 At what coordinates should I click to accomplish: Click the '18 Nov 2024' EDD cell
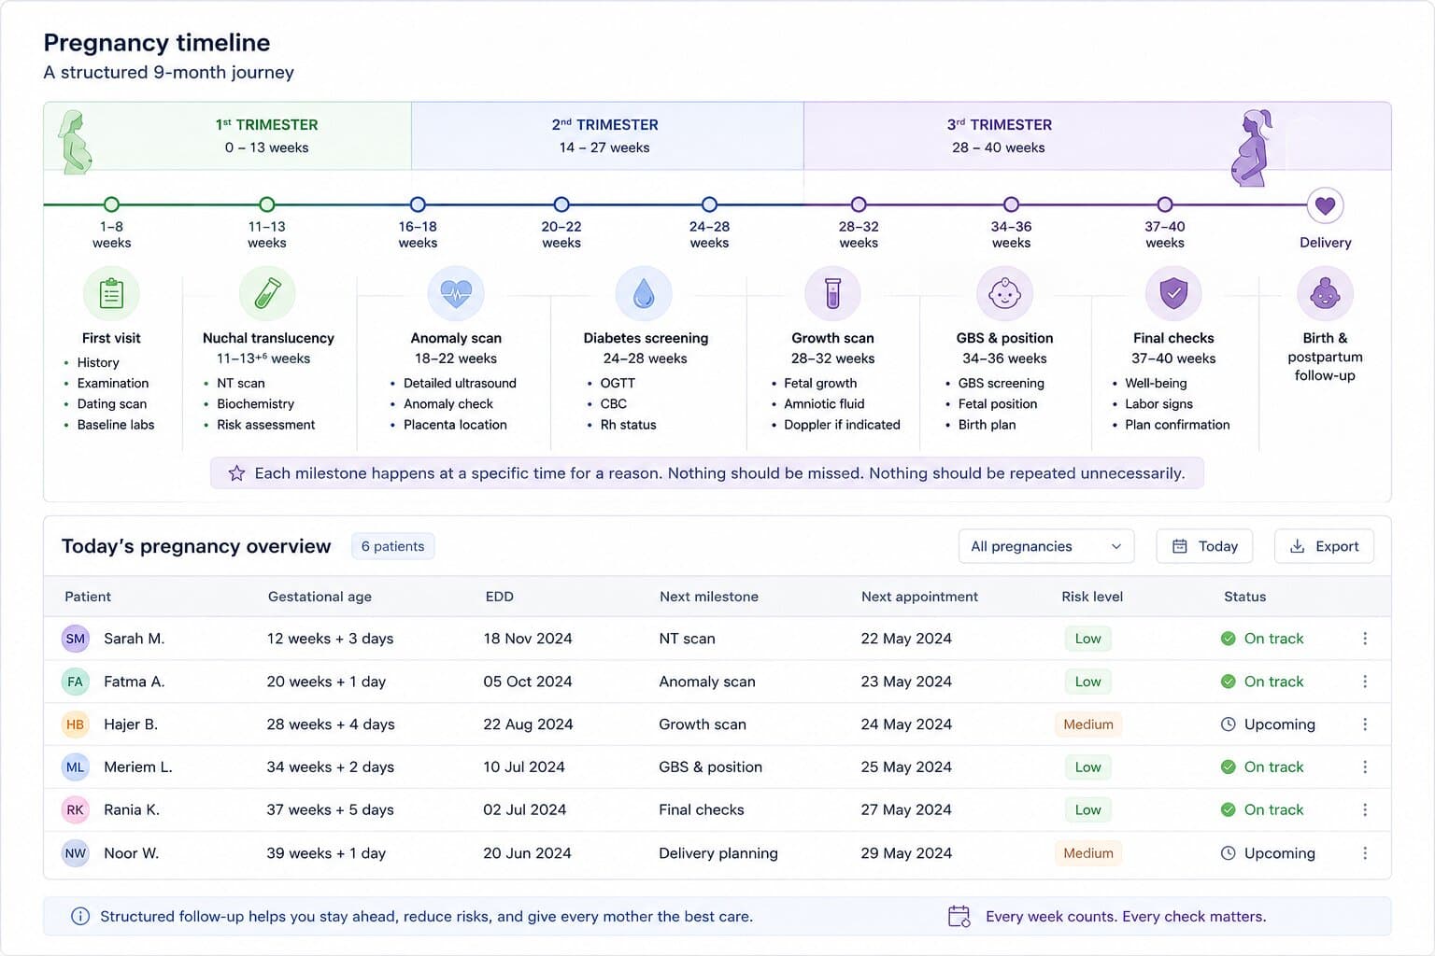pos(528,639)
